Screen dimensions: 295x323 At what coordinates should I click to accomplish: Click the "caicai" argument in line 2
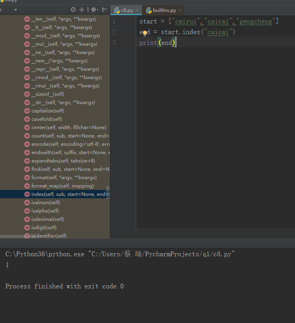tap(218, 32)
